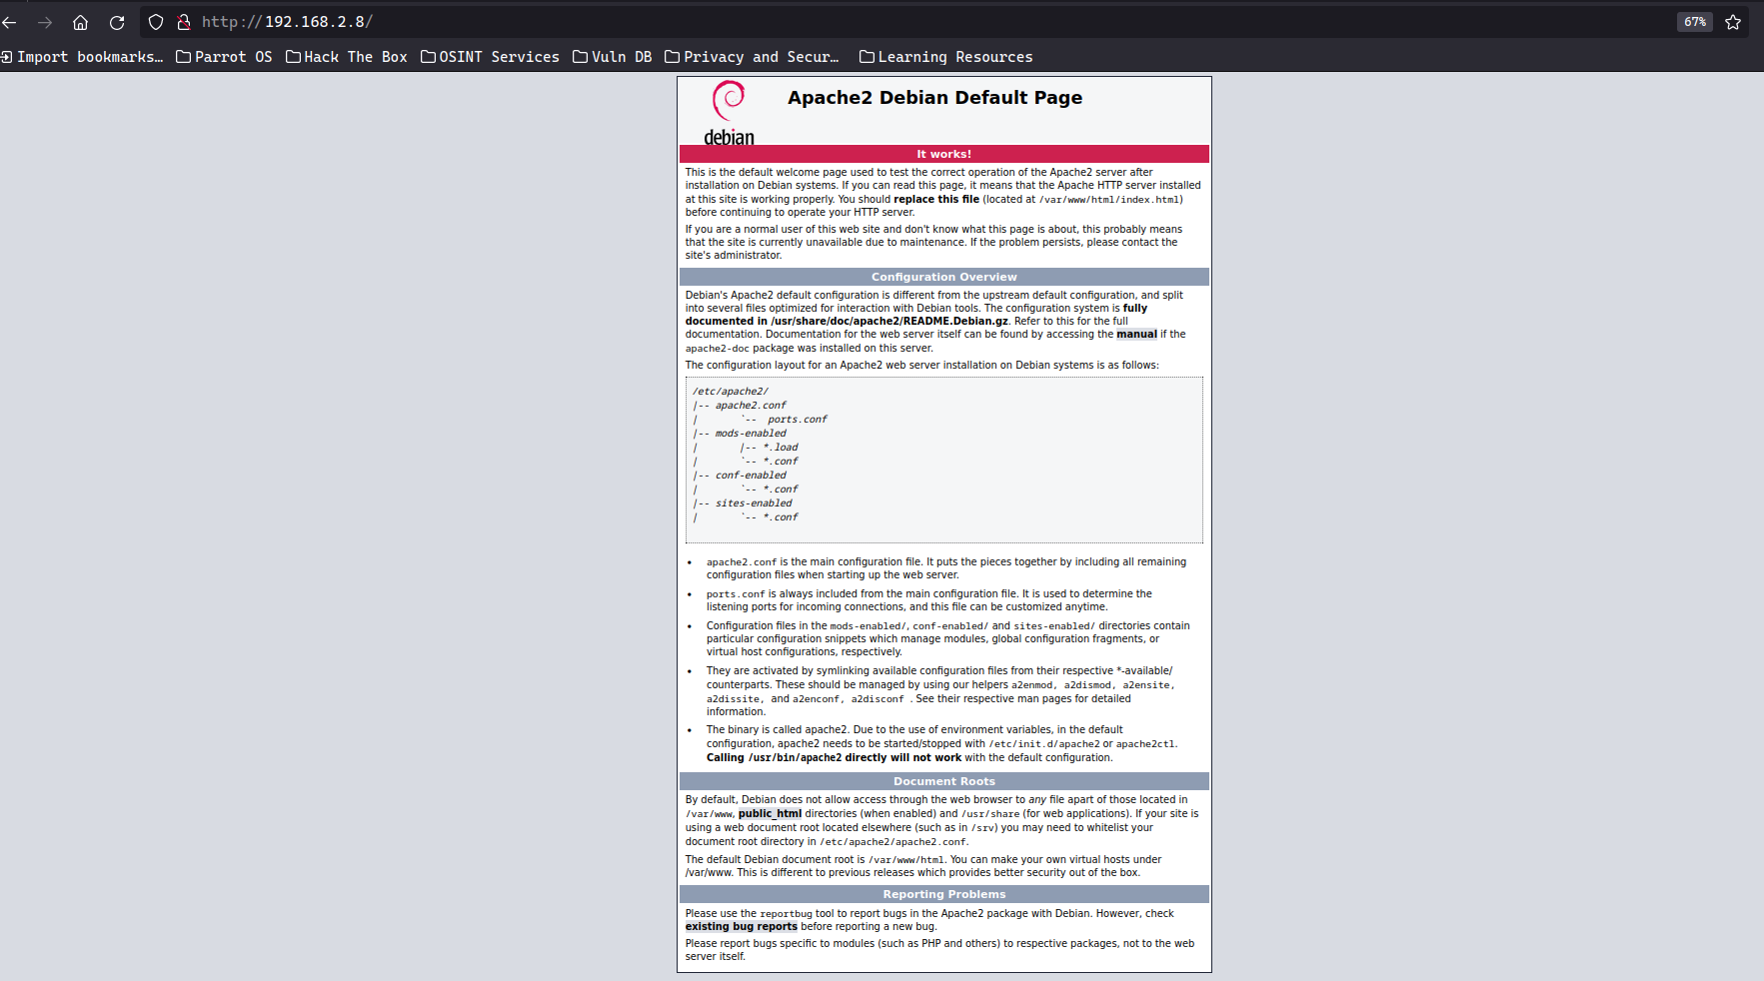This screenshot has width=1764, height=981.
Task: Open the Parrot OS bookmarks folder
Action: (x=224, y=57)
